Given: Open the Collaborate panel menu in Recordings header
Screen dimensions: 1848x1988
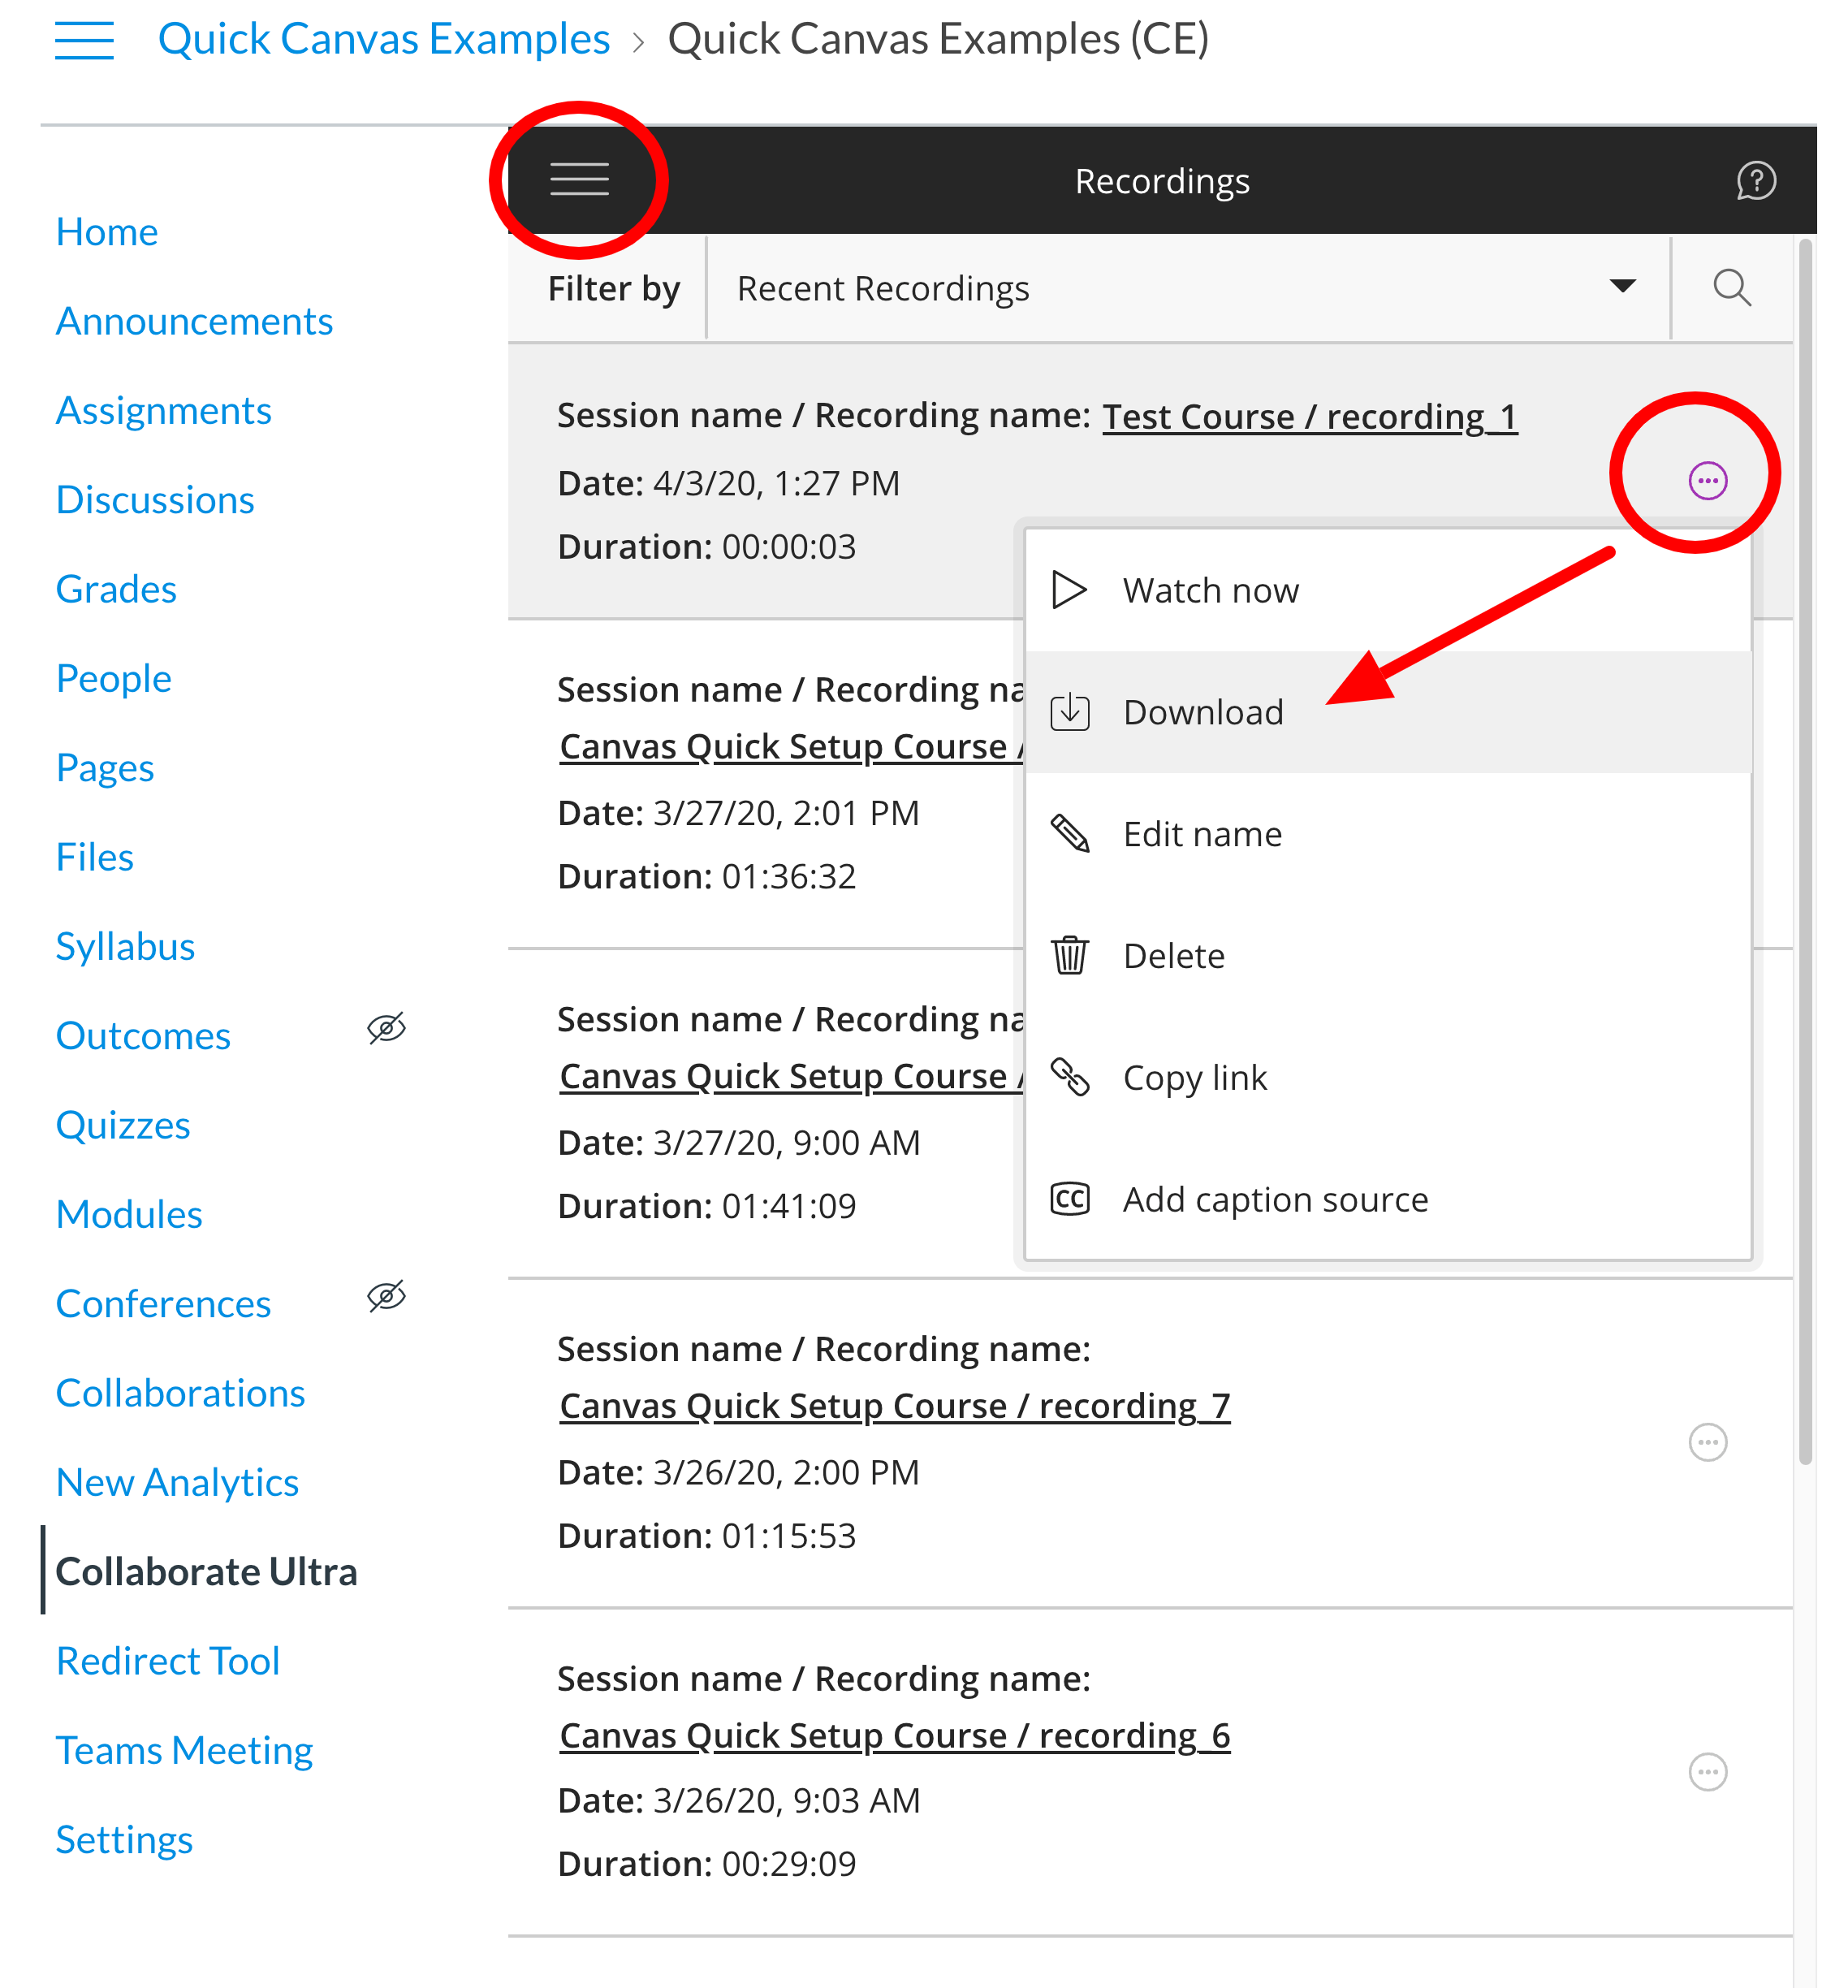Looking at the screenshot, I should click(579, 180).
